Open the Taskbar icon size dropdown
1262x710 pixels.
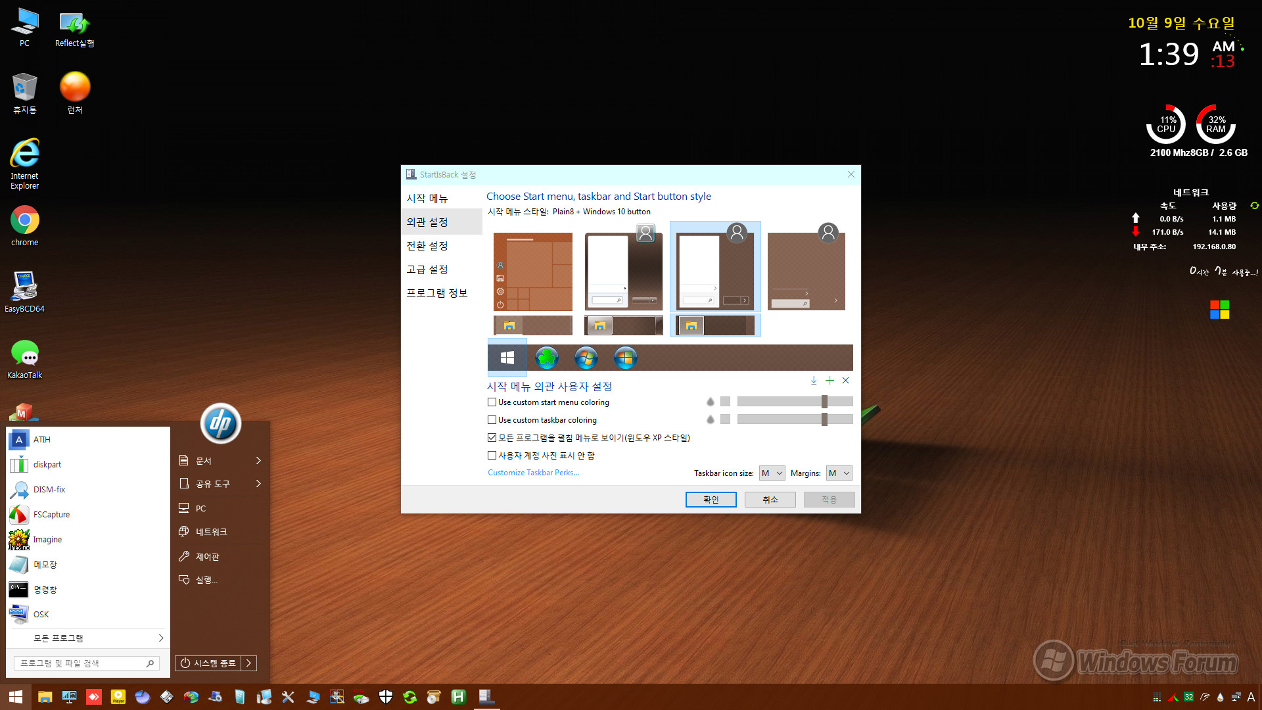[x=772, y=473]
